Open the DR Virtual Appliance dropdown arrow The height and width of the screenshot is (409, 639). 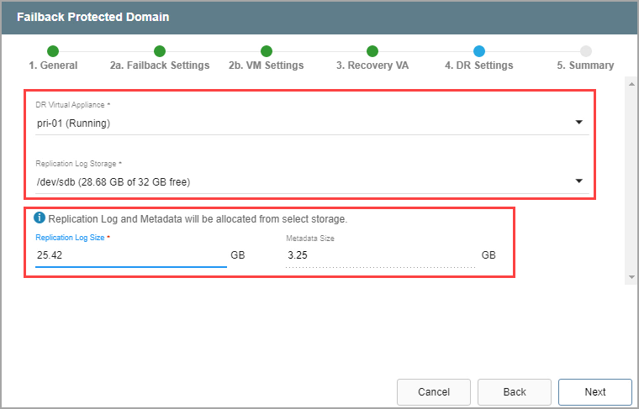coord(578,123)
